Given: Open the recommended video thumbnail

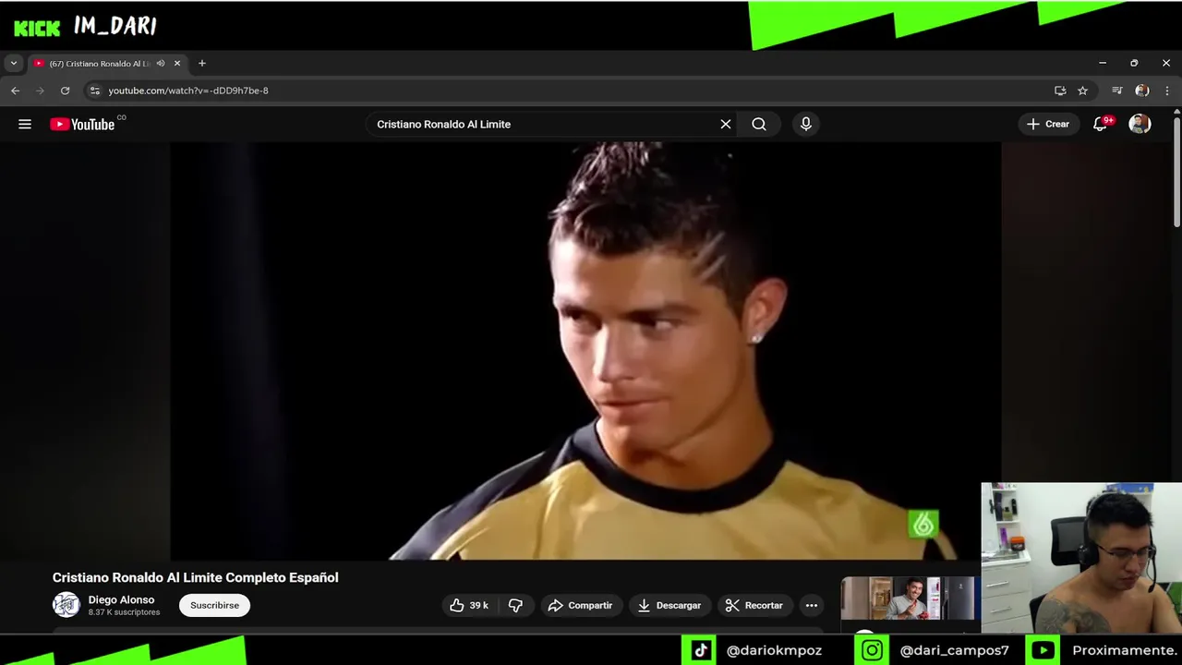Looking at the screenshot, I should click(910, 598).
